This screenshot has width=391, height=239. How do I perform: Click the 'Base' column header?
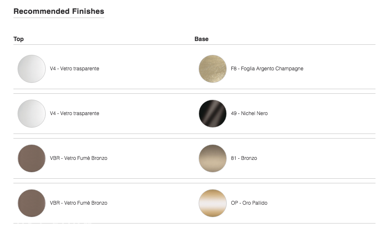point(202,39)
